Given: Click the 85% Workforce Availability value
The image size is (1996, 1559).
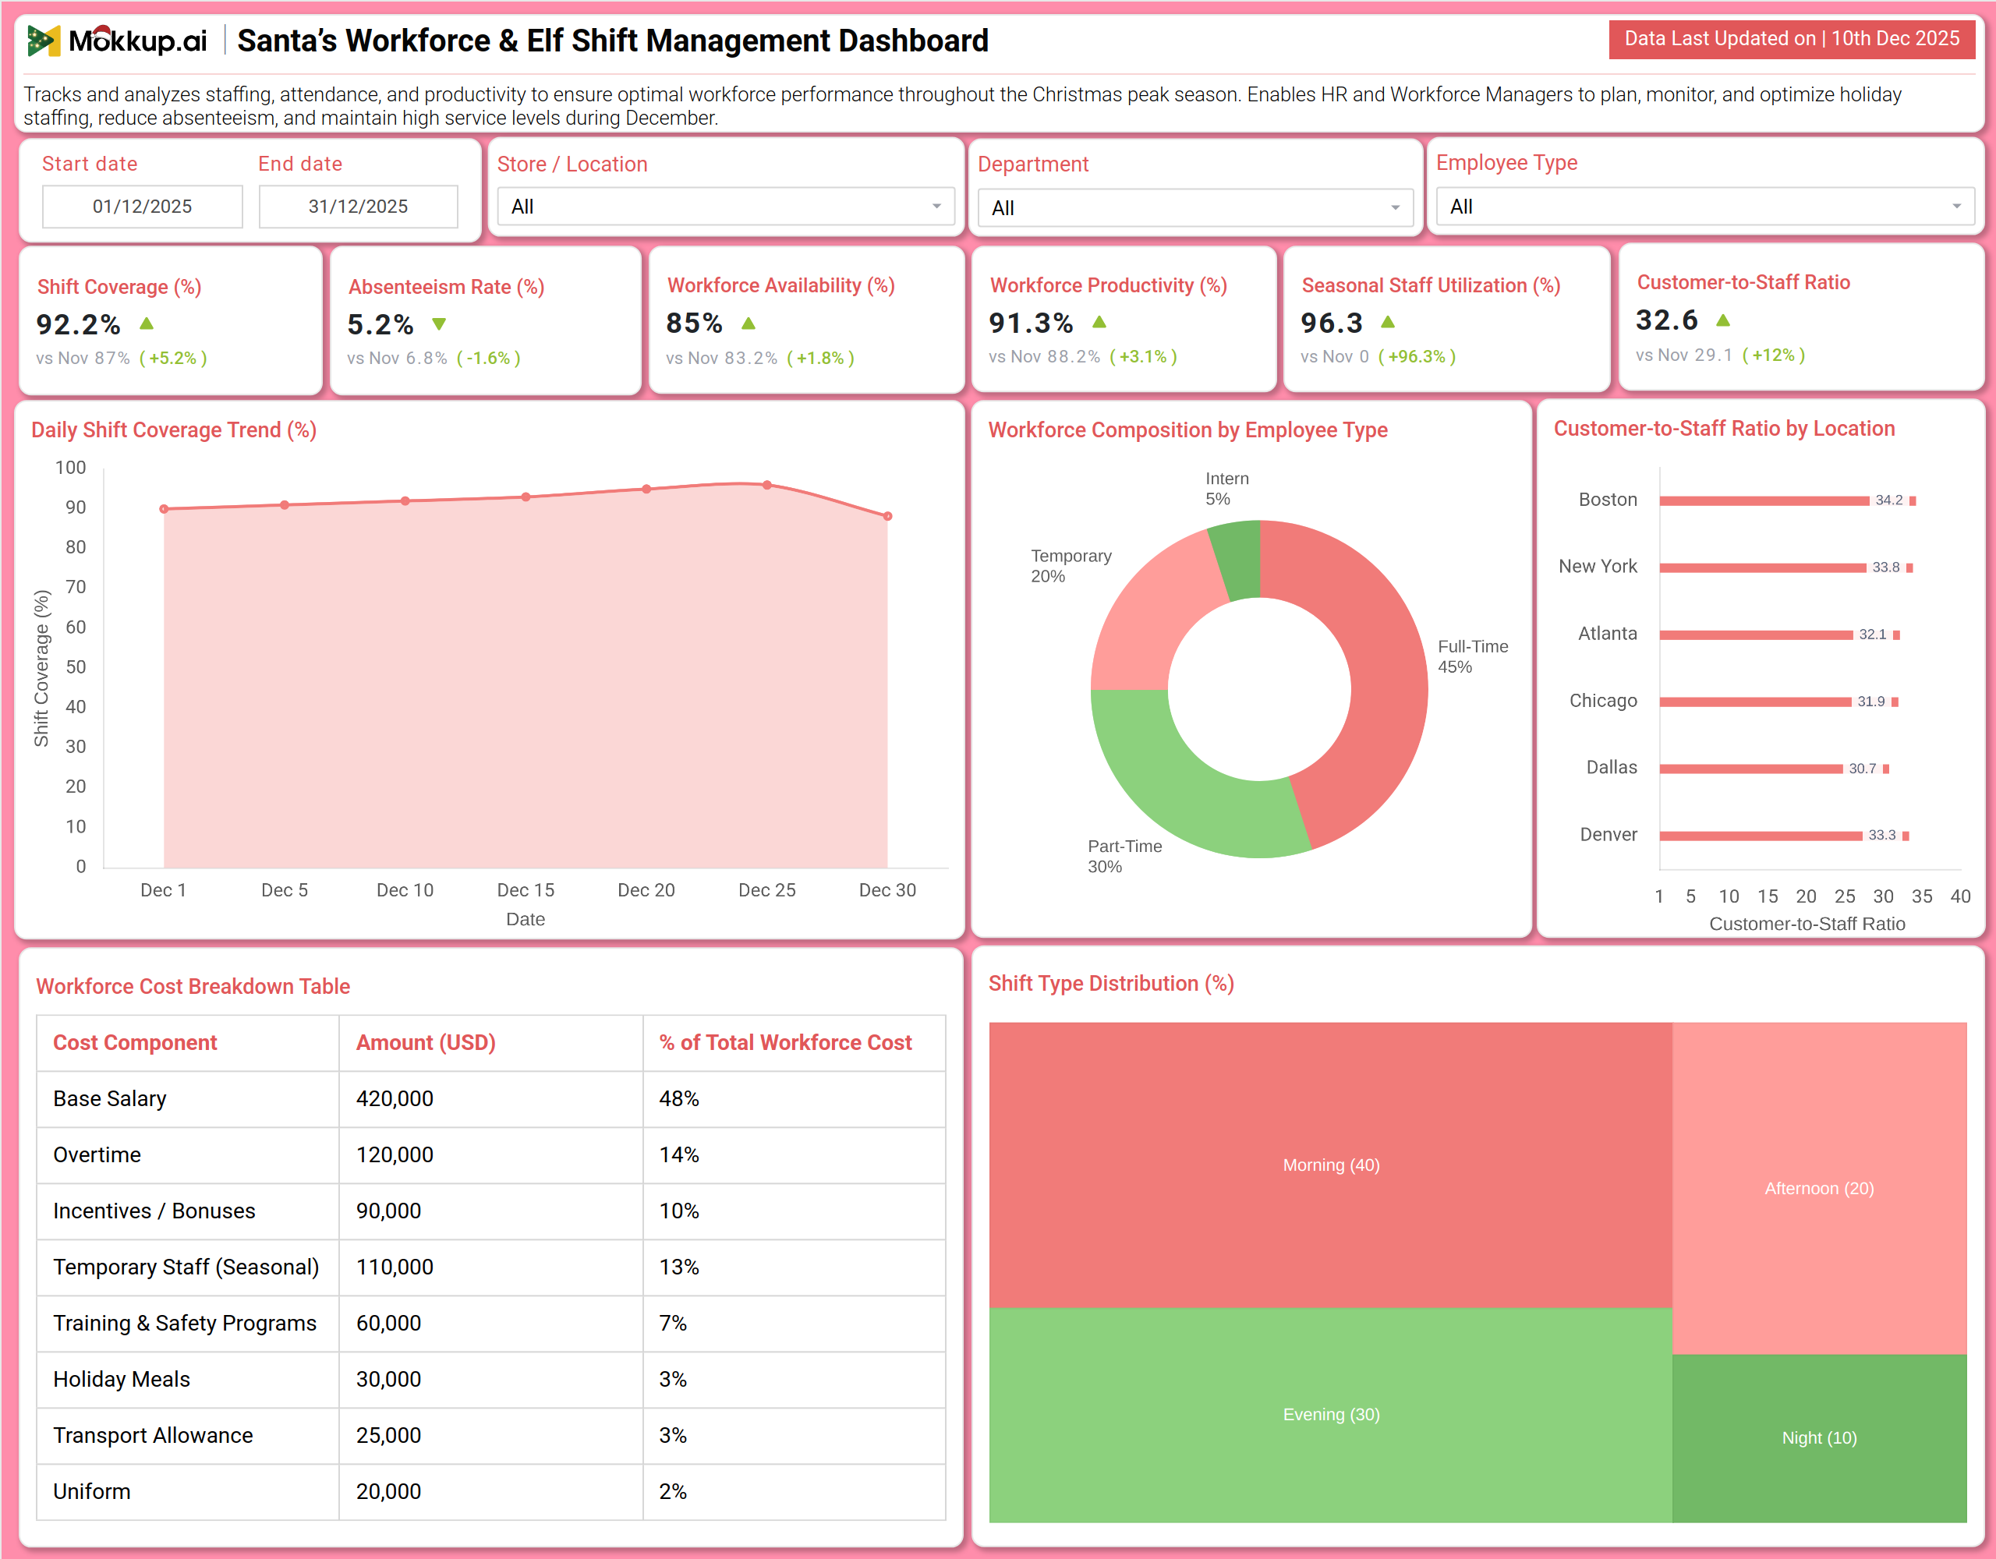Looking at the screenshot, I should coord(695,323).
